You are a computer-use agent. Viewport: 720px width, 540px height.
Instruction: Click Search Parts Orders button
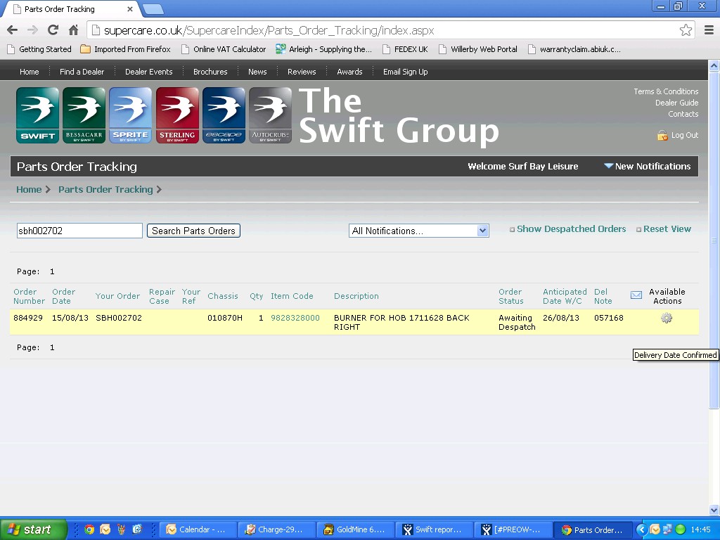point(193,231)
